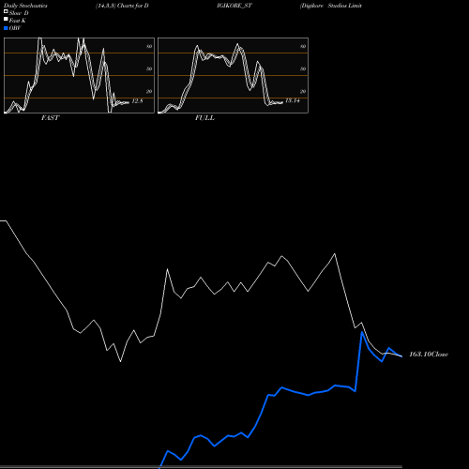The width and height of the screenshot is (469, 469).
Task: Select the 'IGIKORE_ST' symbol text
Action: pos(234,6)
